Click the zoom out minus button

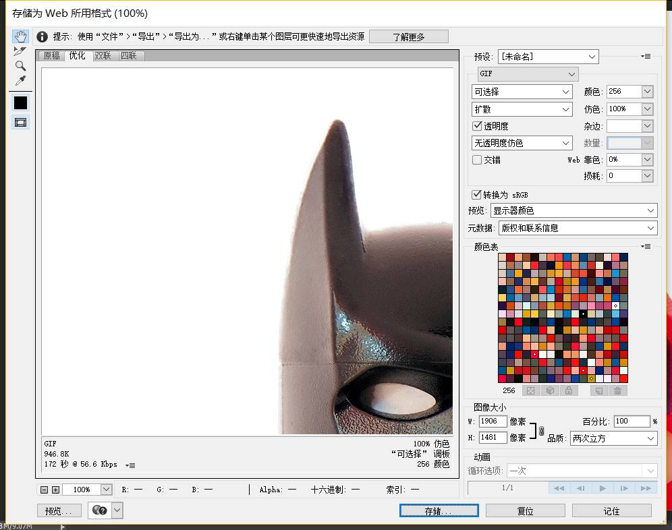tap(45, 490)
